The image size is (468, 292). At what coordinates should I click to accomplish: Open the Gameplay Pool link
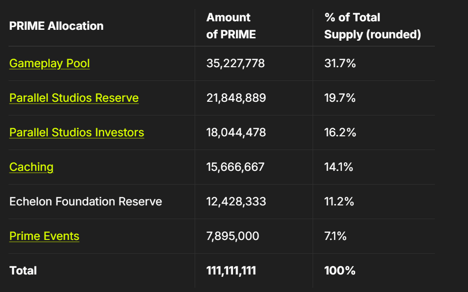[50, 63]
